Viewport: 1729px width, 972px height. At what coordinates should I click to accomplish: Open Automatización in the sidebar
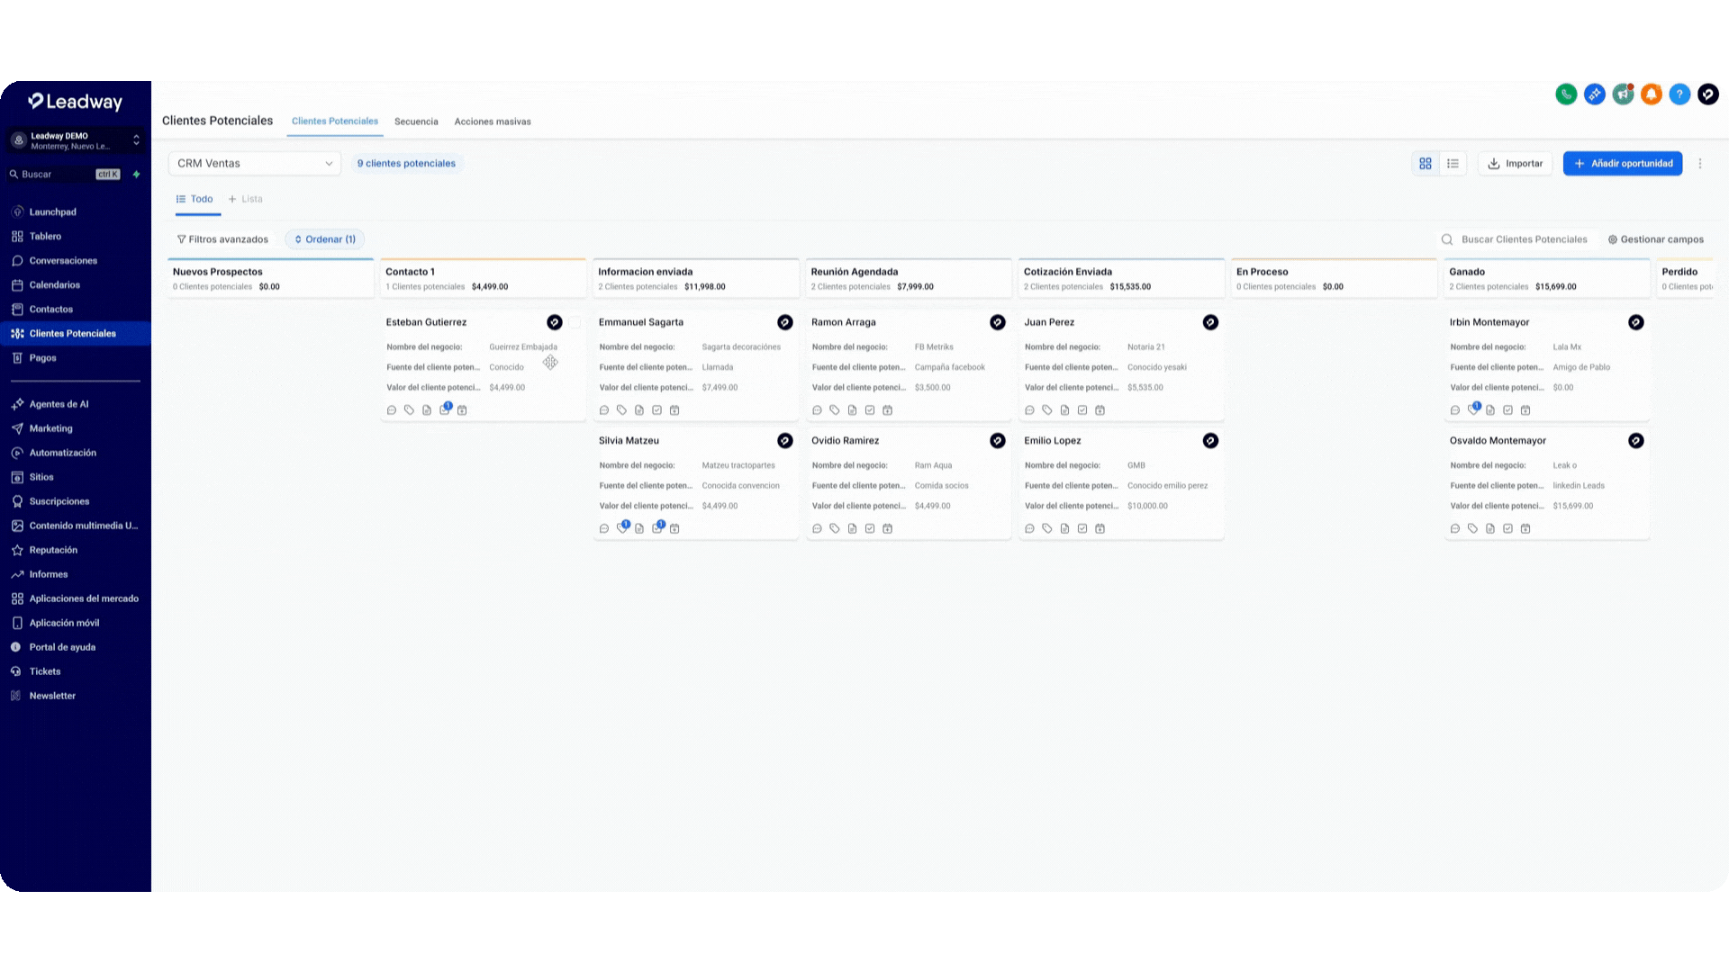pyautogui.click(x=63, y=453)
